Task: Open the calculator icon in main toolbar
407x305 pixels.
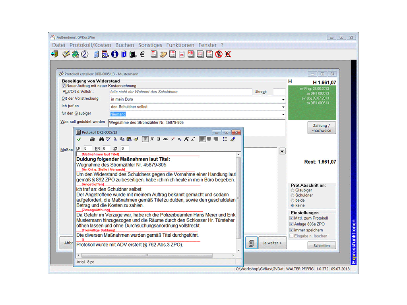Action: pyautogui.click(x=96, y=54)
